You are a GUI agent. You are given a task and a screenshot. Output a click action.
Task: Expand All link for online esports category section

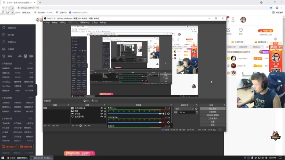[31, 64]
